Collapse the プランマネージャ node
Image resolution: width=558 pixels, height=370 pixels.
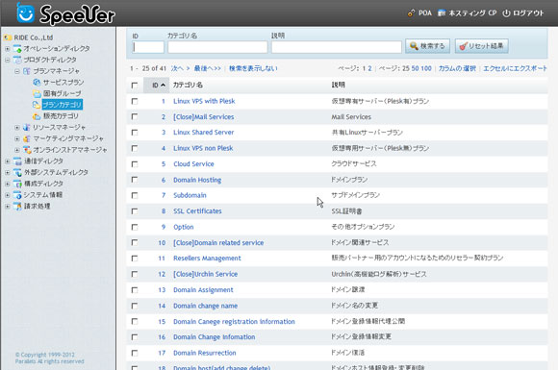(17, 71)
